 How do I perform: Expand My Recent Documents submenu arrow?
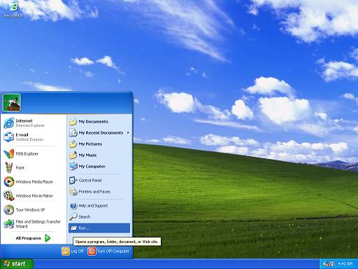(x=128, y=132)
